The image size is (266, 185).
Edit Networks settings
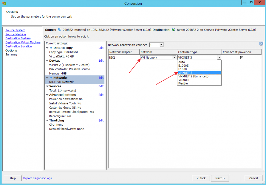pyautogui.click(x=101, y=78)
